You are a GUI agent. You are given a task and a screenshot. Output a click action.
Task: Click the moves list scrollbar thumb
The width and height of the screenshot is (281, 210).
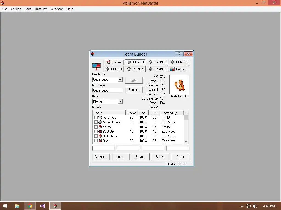pos(186,118)
